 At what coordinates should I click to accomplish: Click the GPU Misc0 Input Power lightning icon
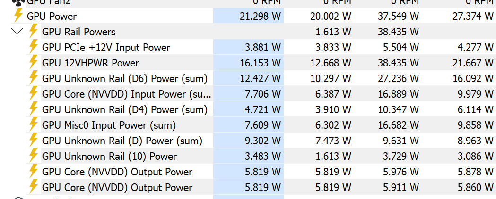click(33, 125)
